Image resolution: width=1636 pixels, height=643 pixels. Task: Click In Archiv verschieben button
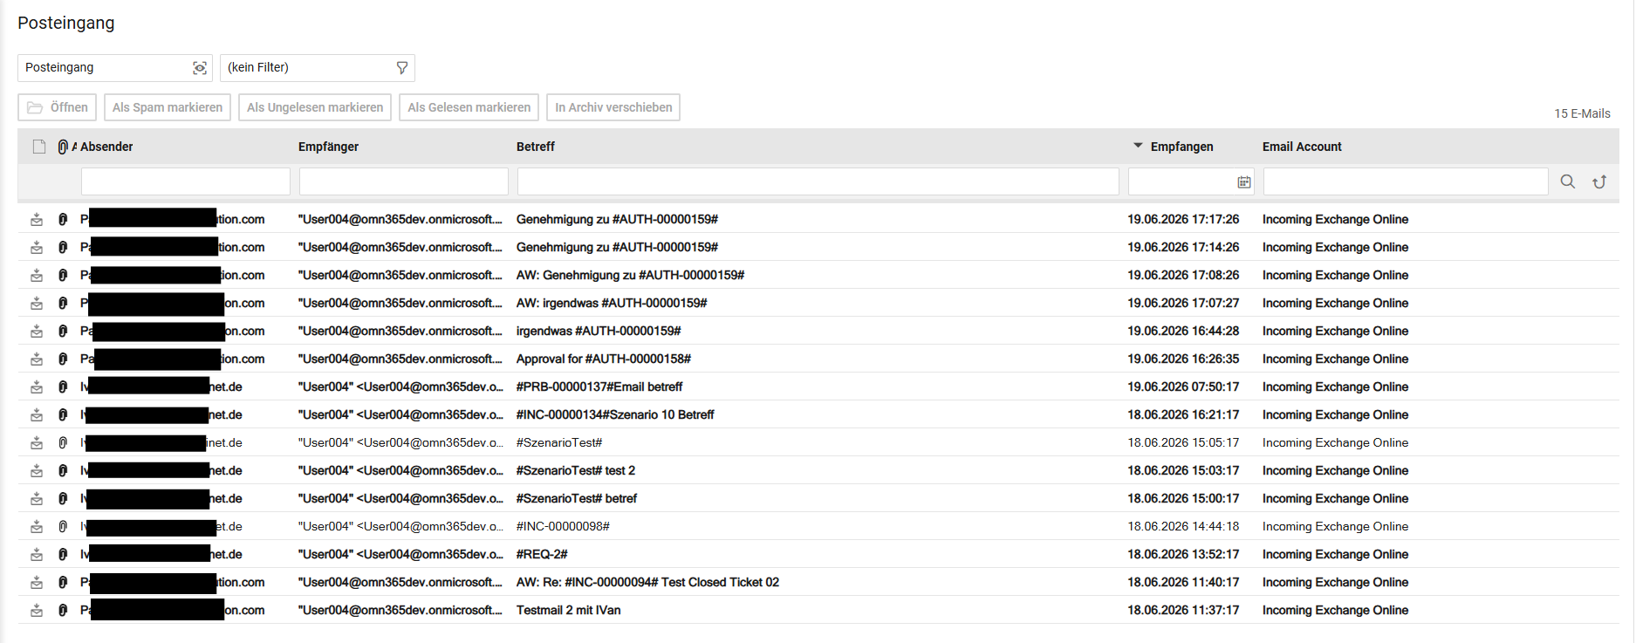coord(613,107)
